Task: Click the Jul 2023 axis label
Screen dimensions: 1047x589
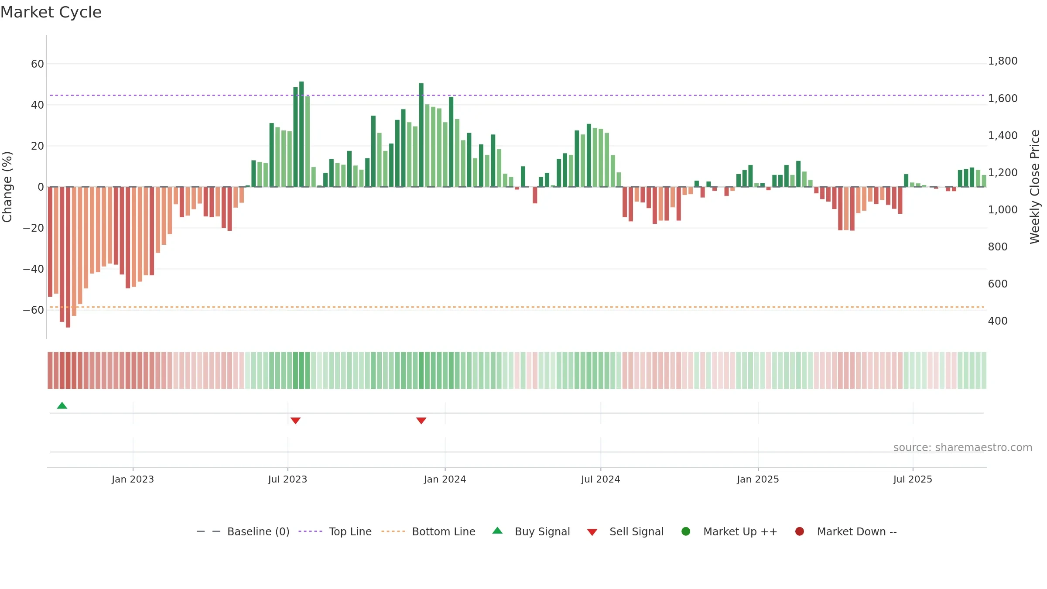Action: (x=287, y=479)
